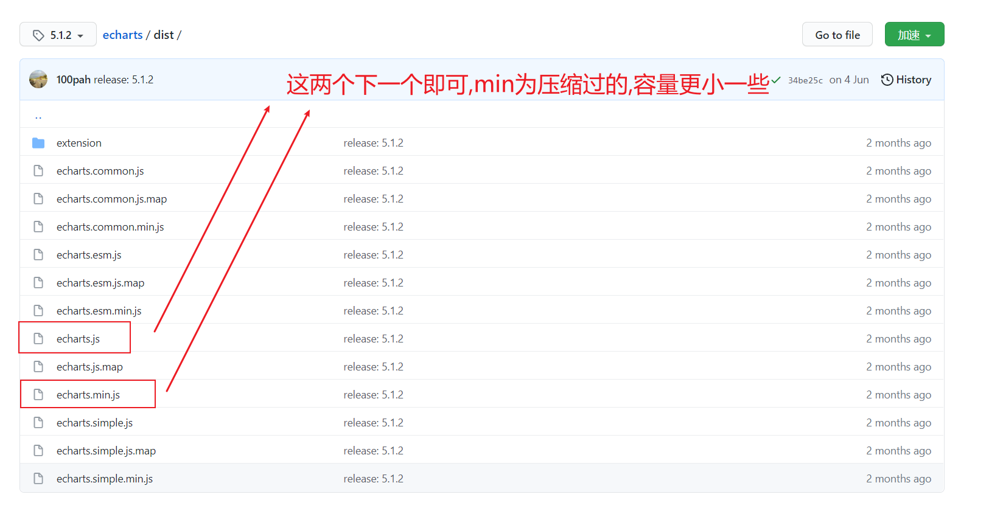Click file icon beside echarts.min.js
Image resolution: width=1003 pixels, height=525 pixels.
point(38,395)
